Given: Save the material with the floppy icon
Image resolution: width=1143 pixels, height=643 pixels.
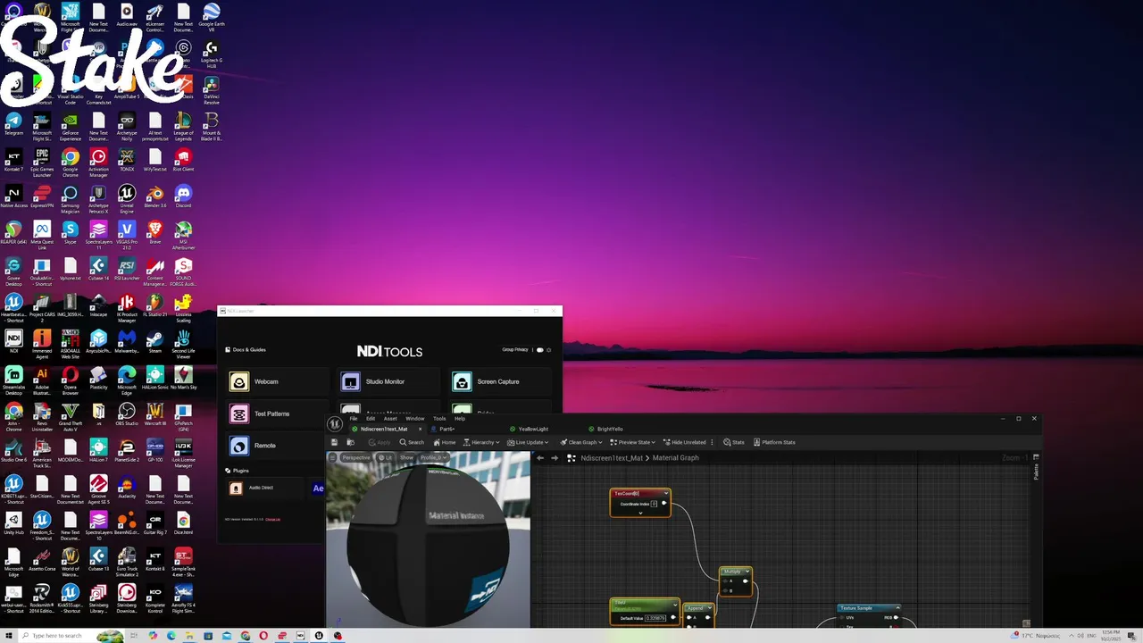Looking at the screenshot, I should pos(334,442).
